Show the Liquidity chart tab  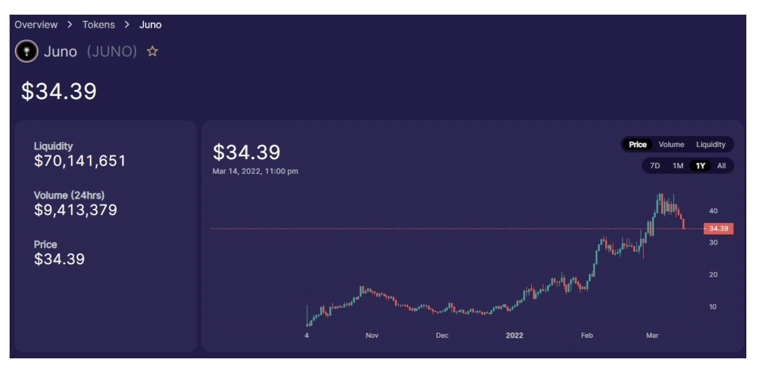point(710,145)
